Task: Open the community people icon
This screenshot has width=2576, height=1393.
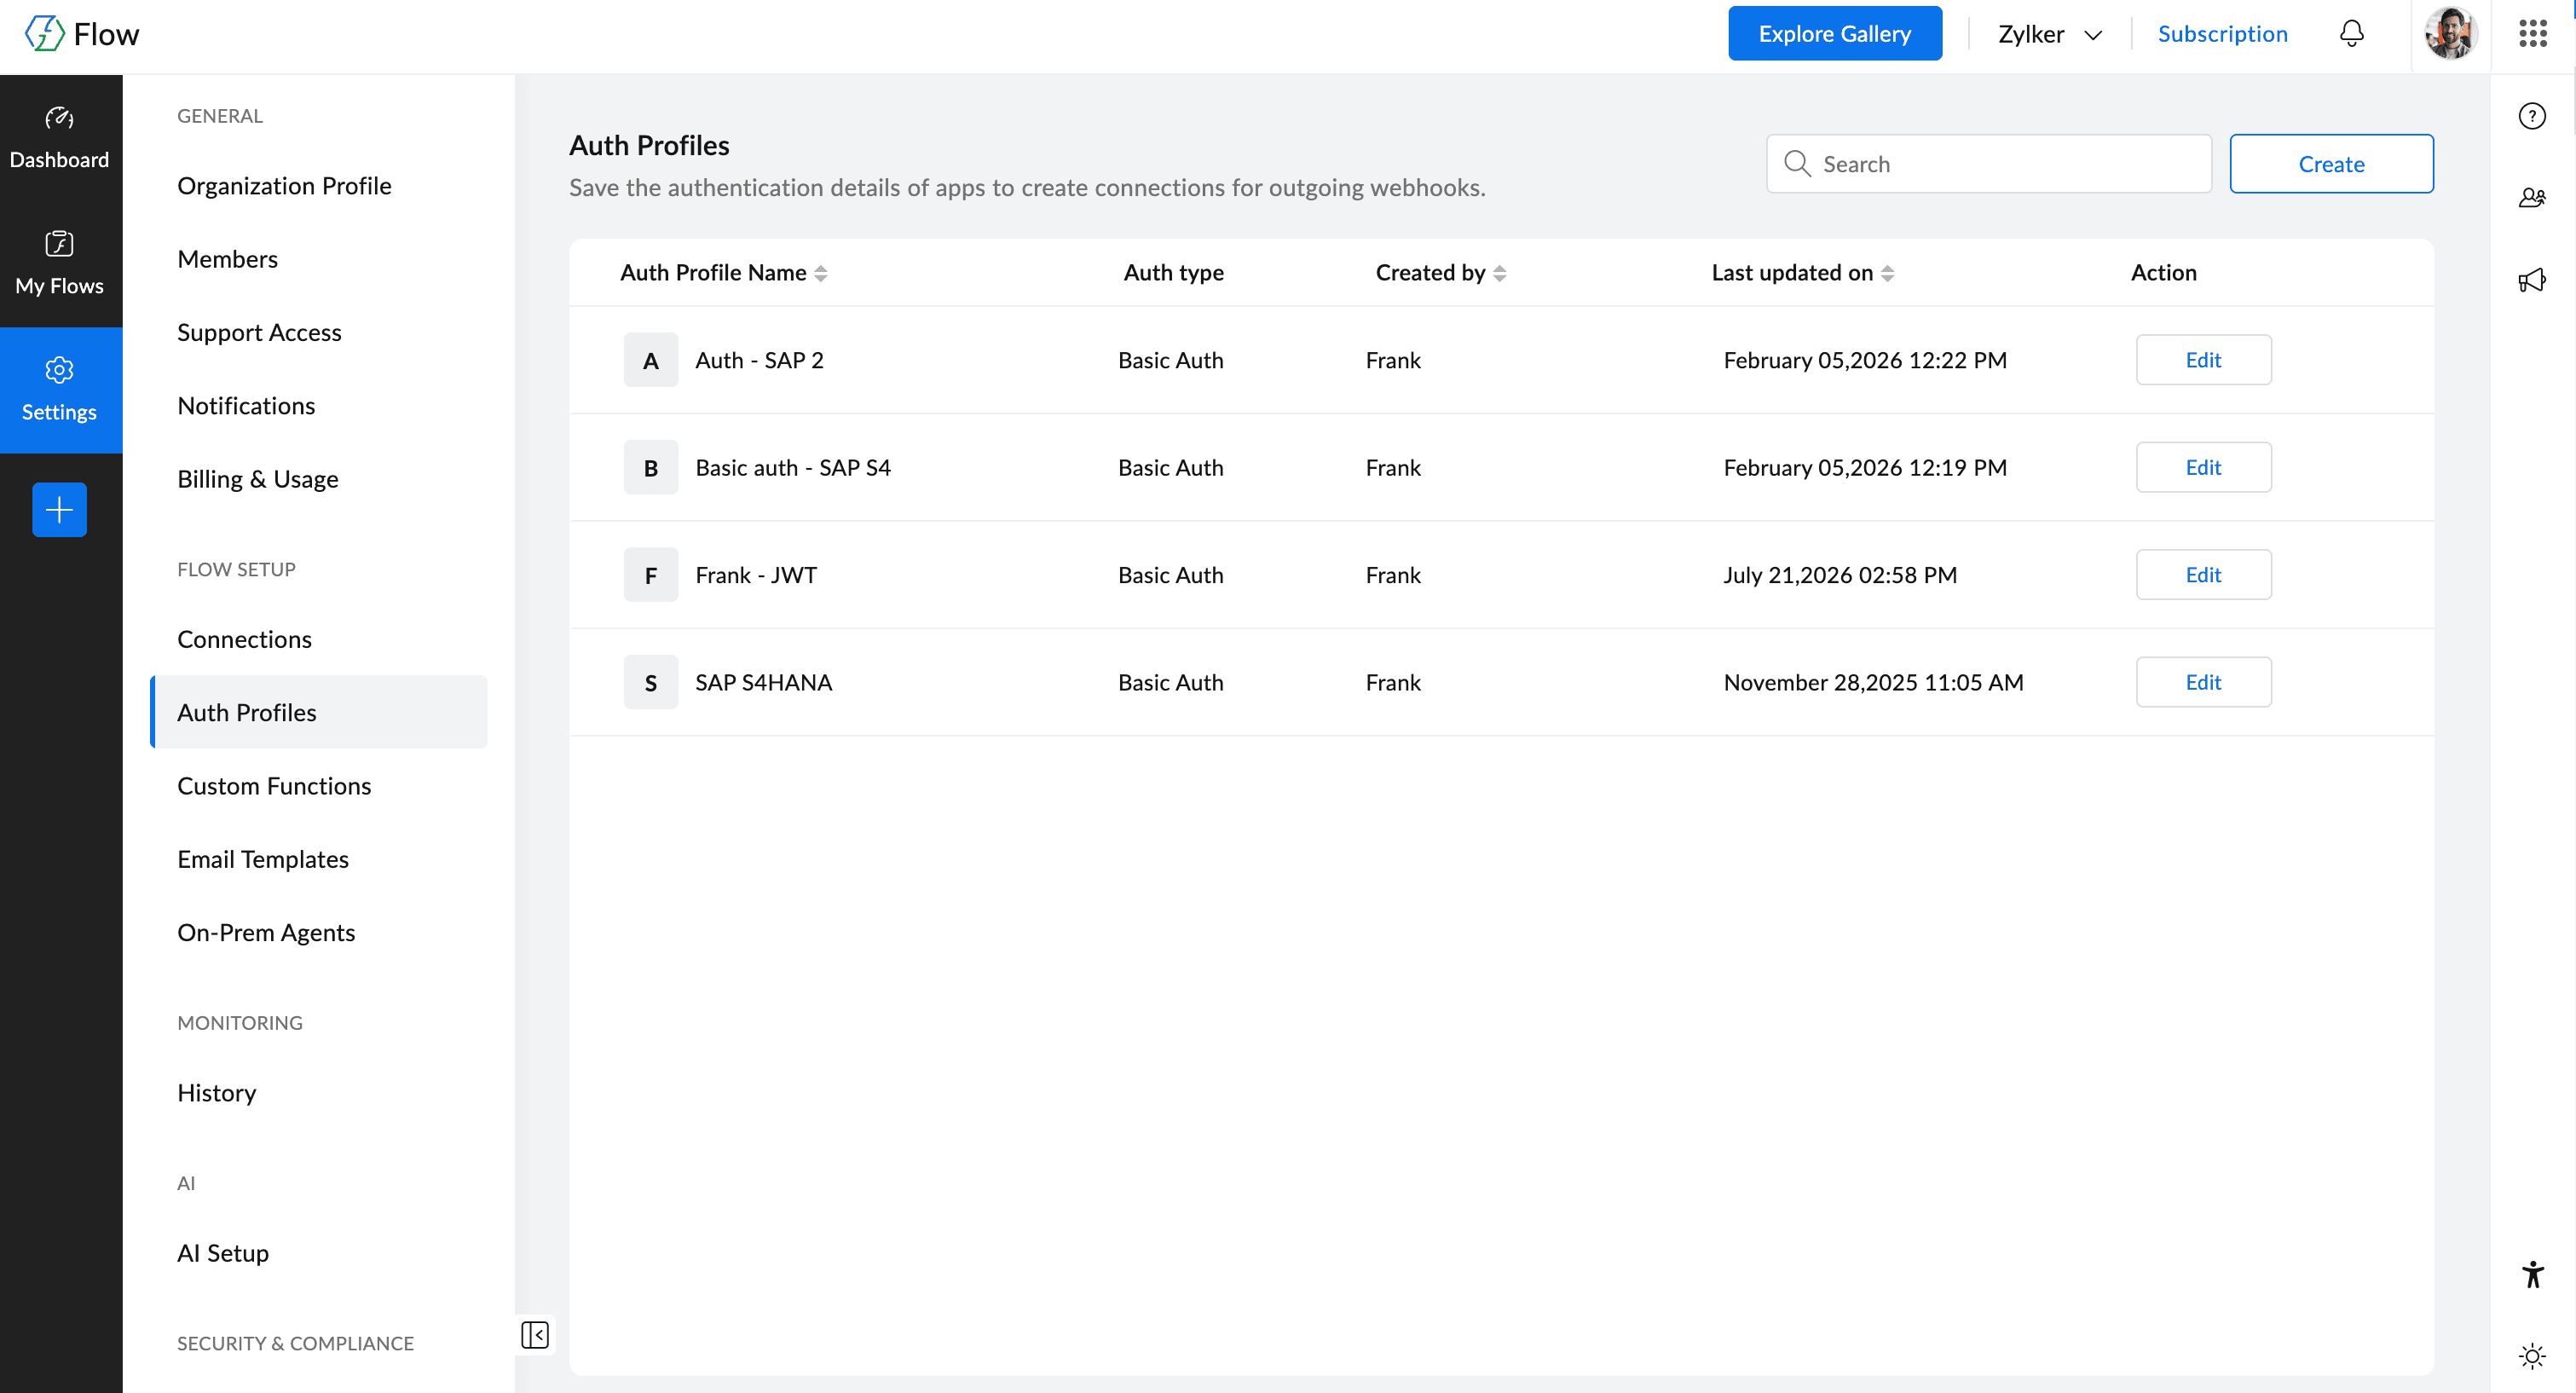Action: coord(2531,198)
